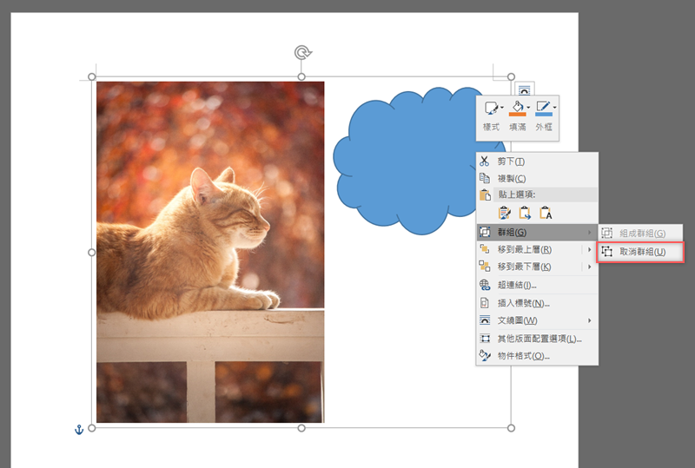
Task: Click the 剪下 (Cut) scissors icon
Action: click(485, 161)
